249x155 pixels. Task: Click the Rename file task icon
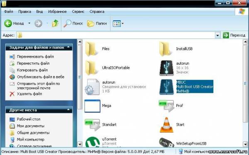click(x=12, y=57)
